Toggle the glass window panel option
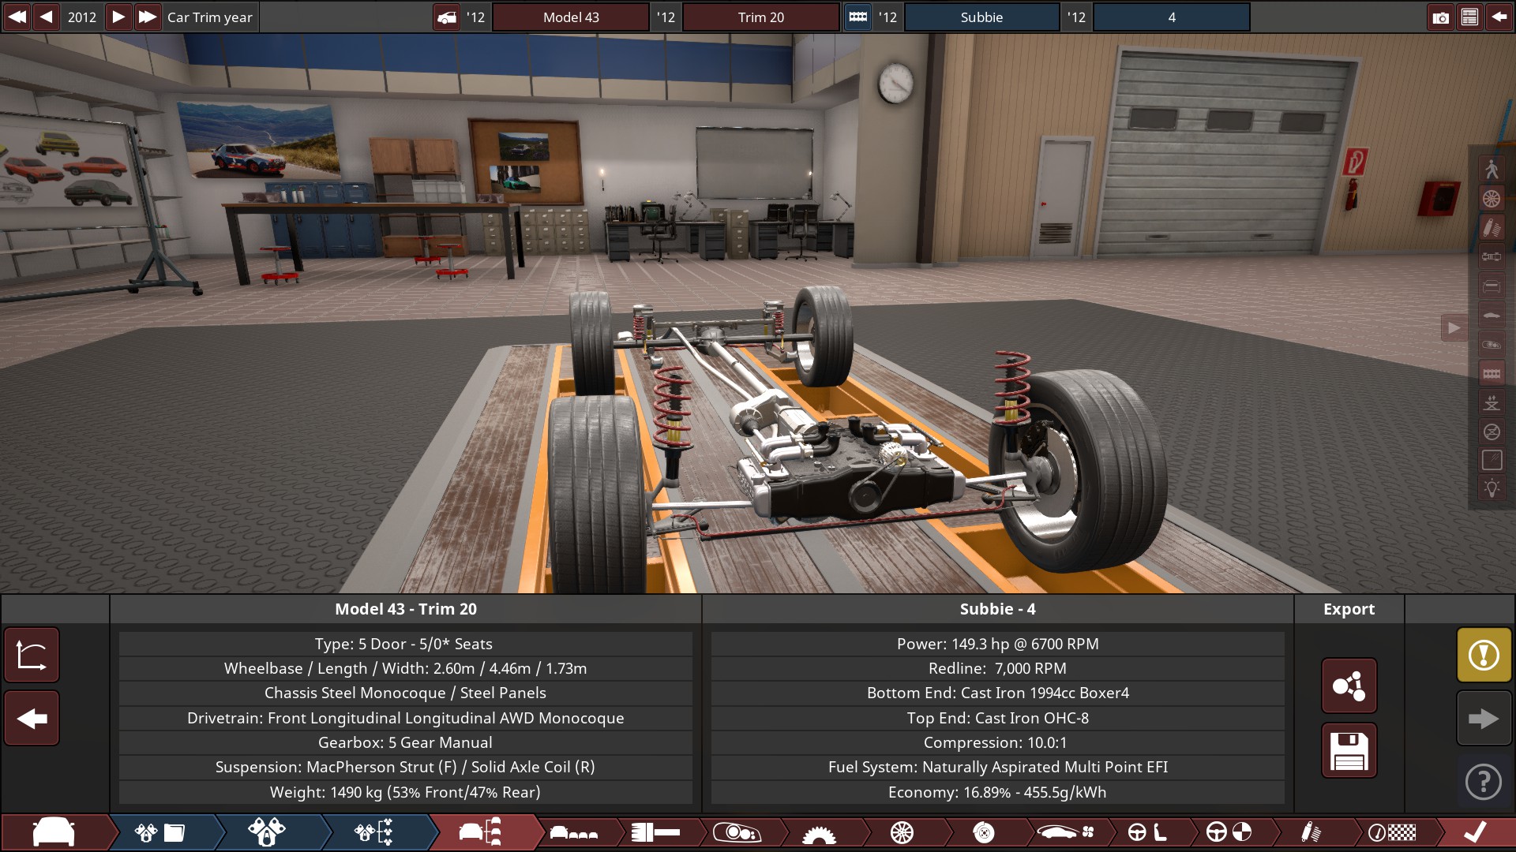Screen dimensions: 1516x852 coord(1492,460)
